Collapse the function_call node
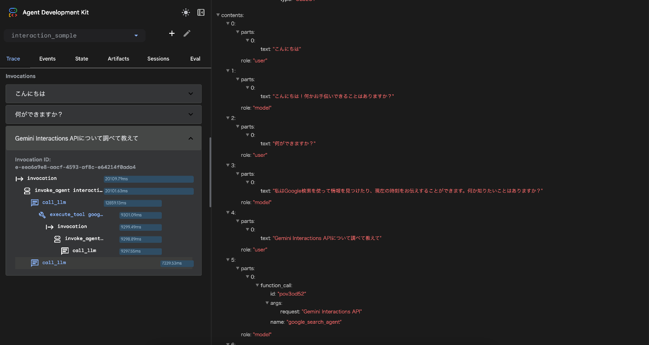The width and height of the screenshot is (649, 345). (257, 285)
